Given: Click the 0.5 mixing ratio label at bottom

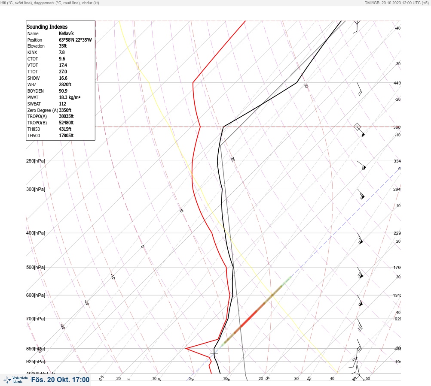Looking at the screenshot, I should tap(101, 378).
